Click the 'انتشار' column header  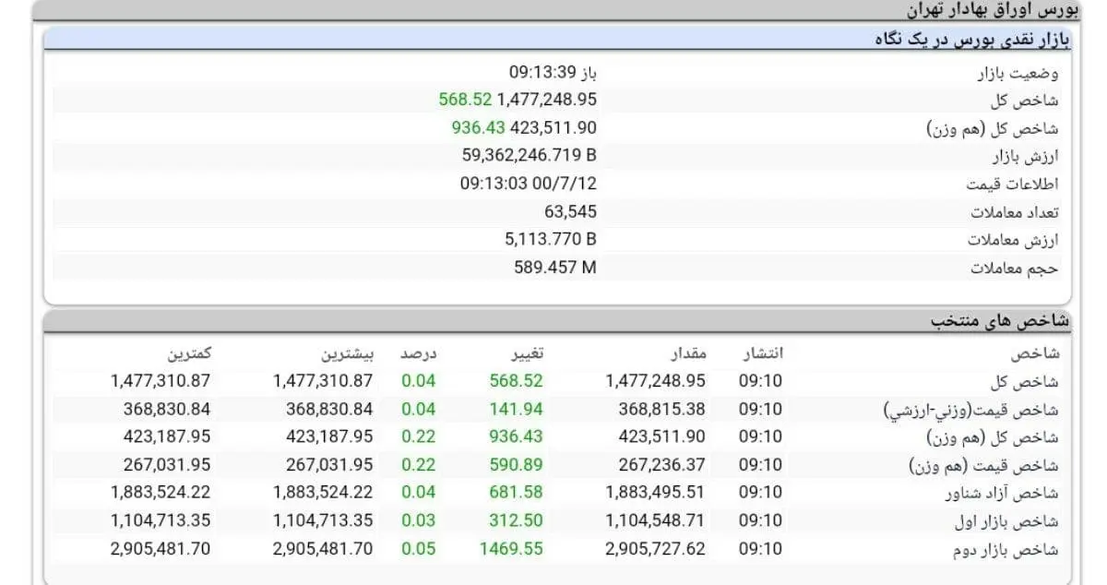tap(761, 353)
